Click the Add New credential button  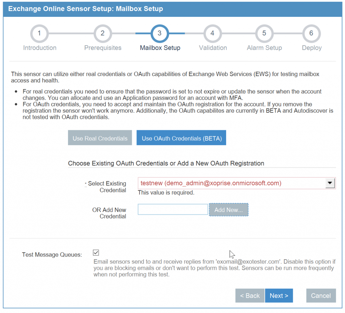point(228,209)
